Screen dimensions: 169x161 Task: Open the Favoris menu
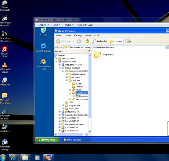coord(88,35)
